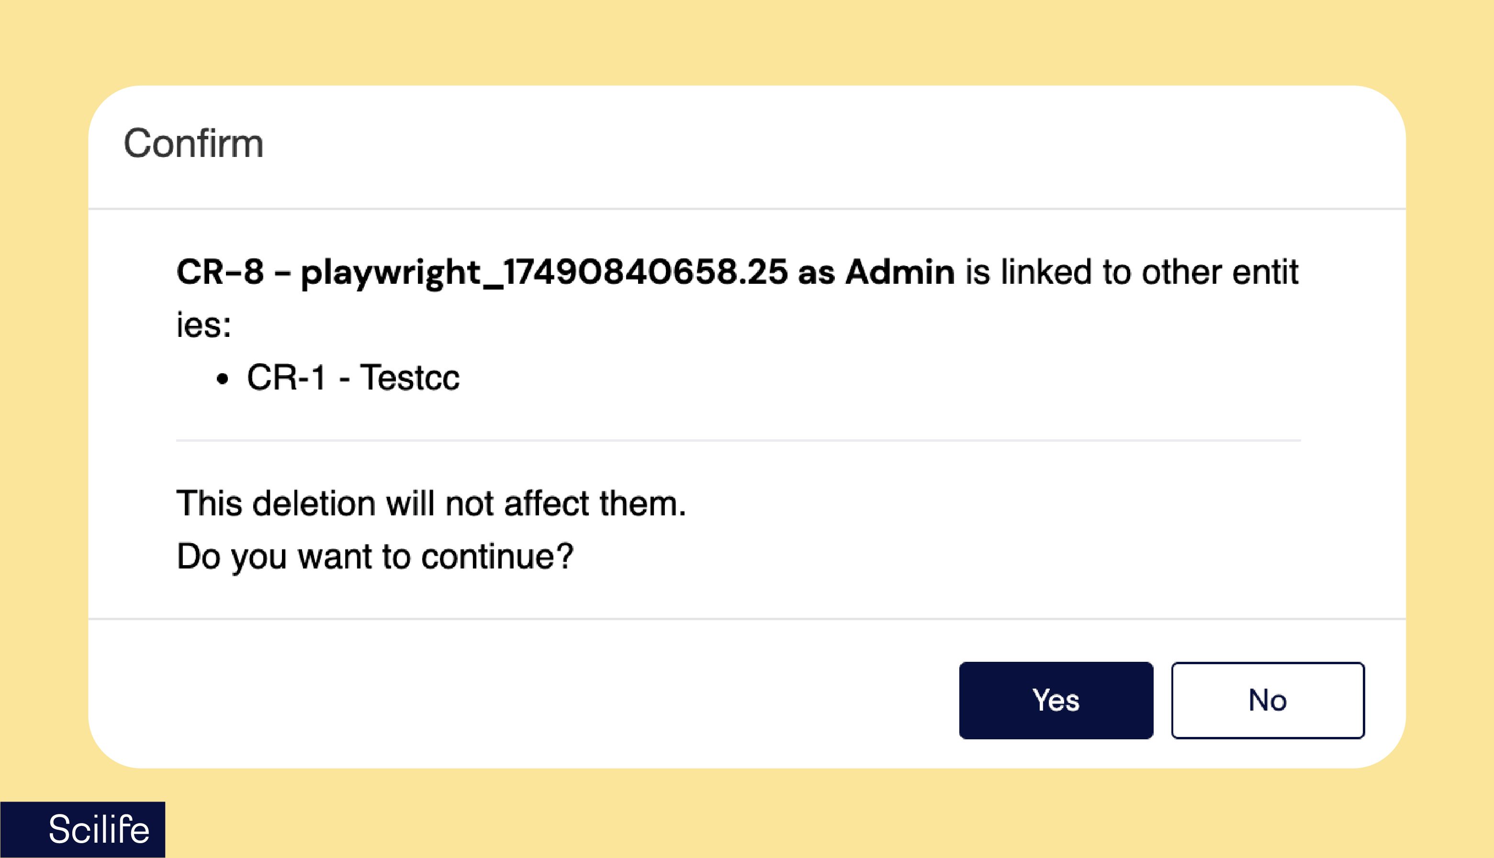Click the separator under the Confirm header
This screenshot has width=1494, height=858.
(747, 209)
